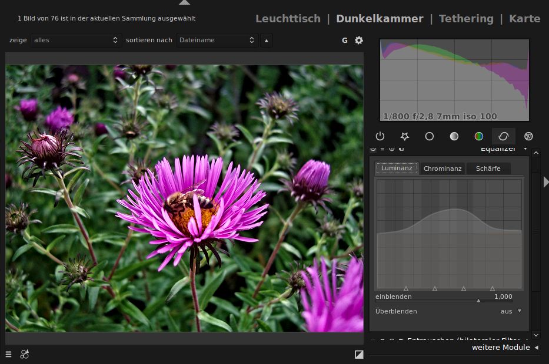549x364 pixels.
Task: Open preferences with the gear icon
Action: [x=359, y=40]
